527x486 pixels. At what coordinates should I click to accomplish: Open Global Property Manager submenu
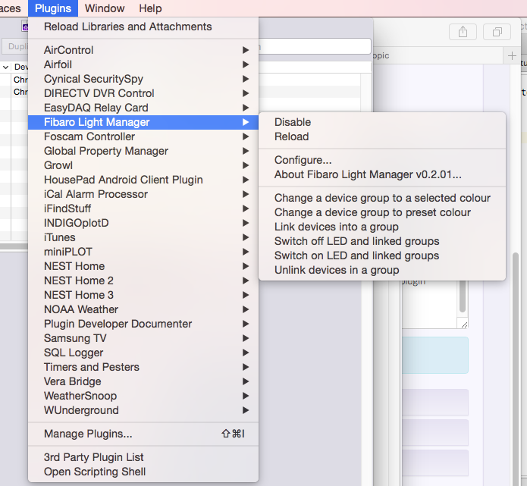tap(143, 151)
